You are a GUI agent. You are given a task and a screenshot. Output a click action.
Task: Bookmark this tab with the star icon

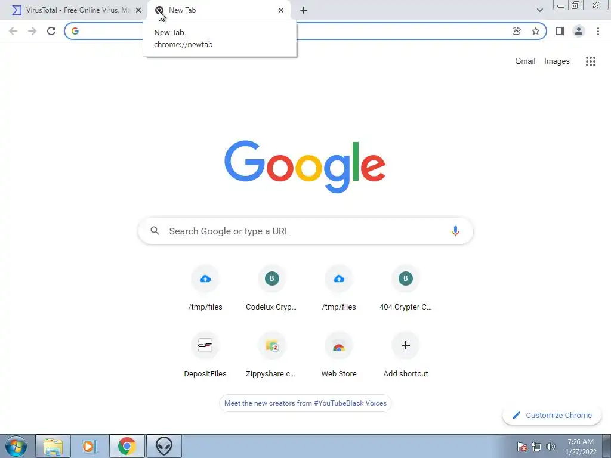point(536,31)
